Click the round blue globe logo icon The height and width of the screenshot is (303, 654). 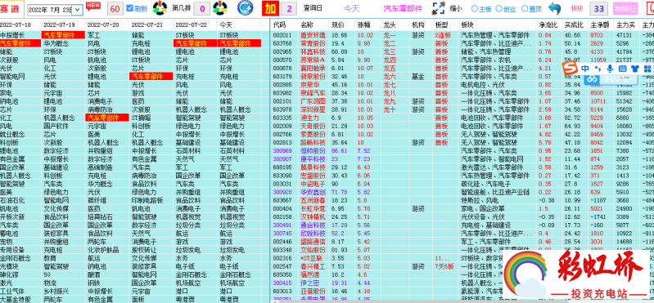click(x=245, y=8)
